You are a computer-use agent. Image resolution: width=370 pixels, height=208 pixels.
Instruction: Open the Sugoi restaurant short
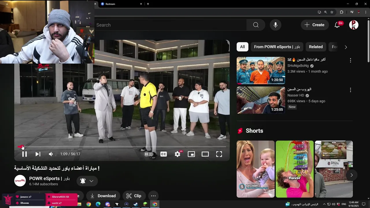(334, 169)
